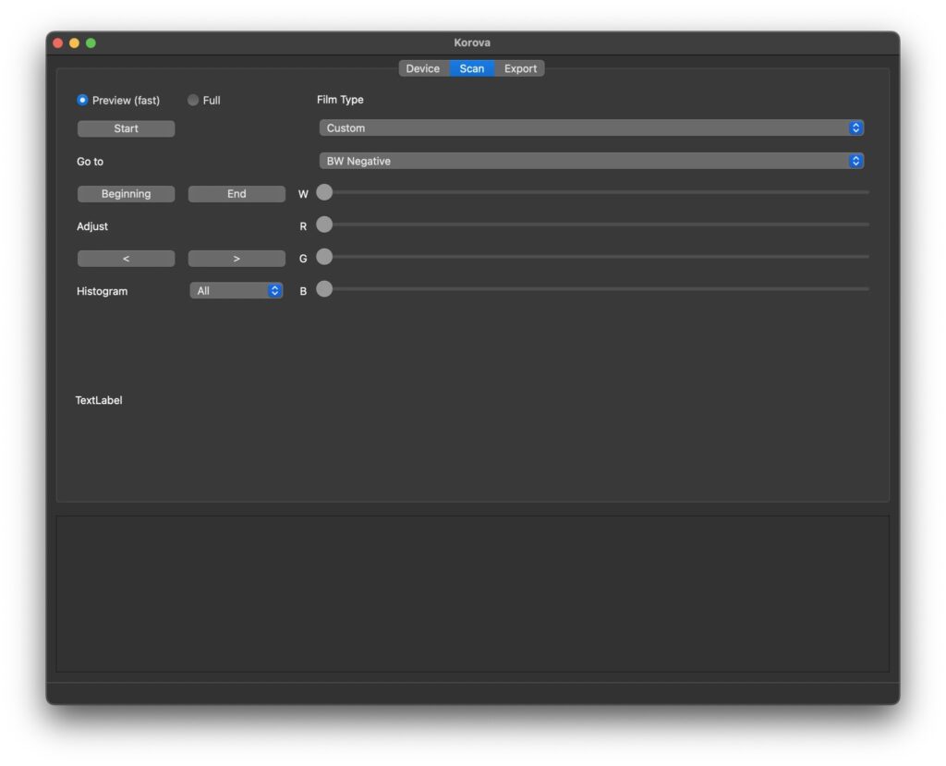Go to the End of the film
Viewport: 946px width, 766px height.
pyautogui.click(x=236, y=194)
